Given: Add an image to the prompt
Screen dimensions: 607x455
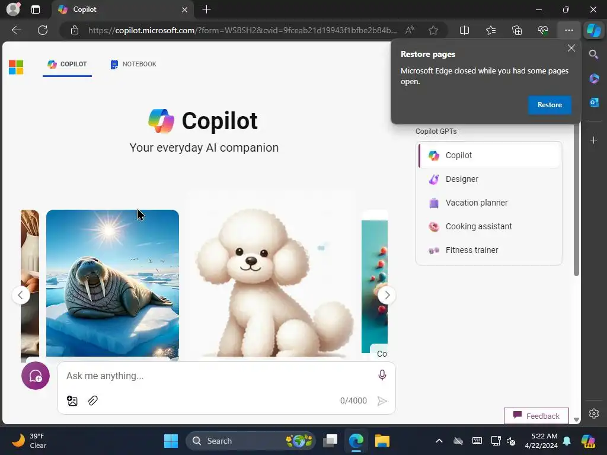Looking at the screenshot, I should [72, 400].
